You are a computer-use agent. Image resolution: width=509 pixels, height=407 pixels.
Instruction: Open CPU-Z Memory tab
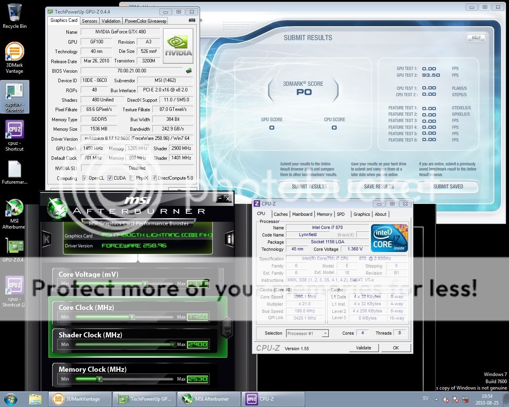[x=324, y=214]
